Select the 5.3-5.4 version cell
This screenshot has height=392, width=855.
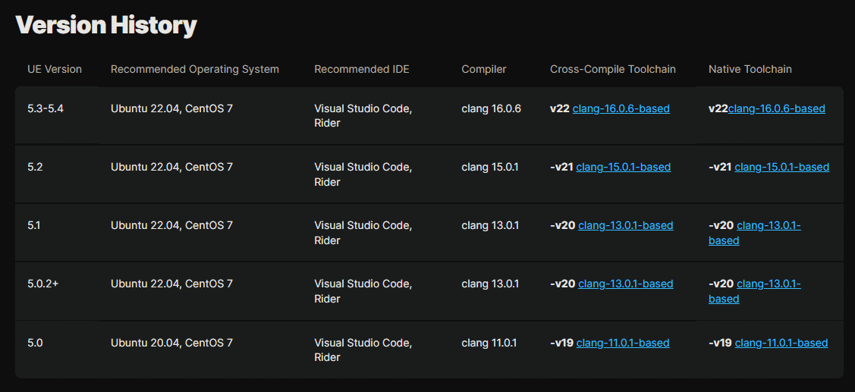tap(46, 108)
